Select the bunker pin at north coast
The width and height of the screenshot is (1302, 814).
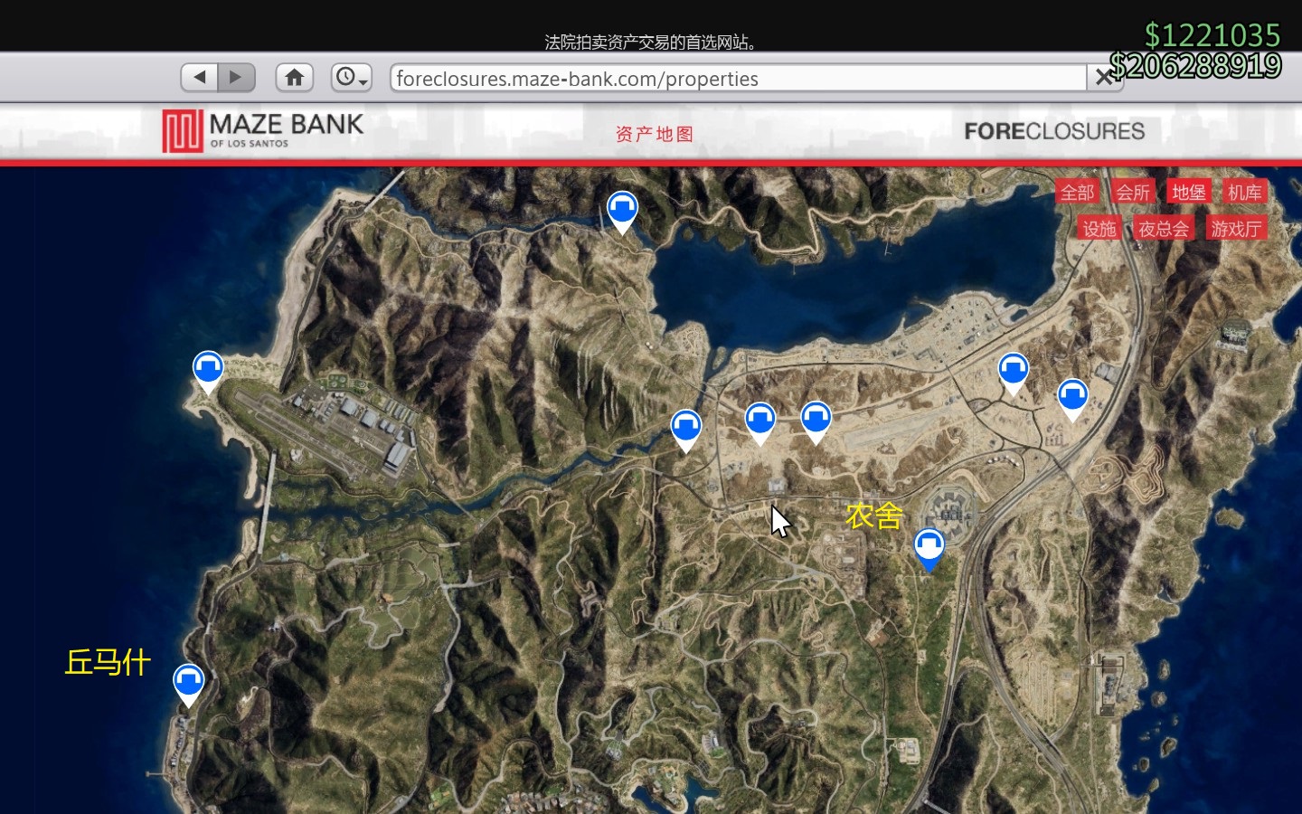(x=622, y=211)
